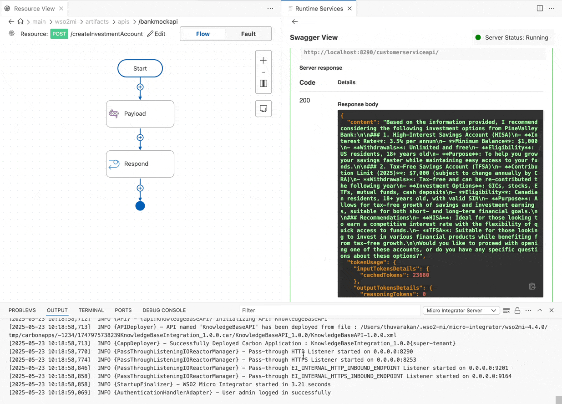This screenshot has width=562, height=404.
Task: Click the flow end node circle
Action: click(x=140, y=206)
